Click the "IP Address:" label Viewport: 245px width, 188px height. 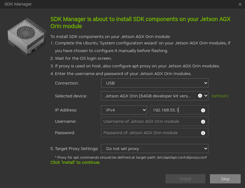tap(66, 110)
